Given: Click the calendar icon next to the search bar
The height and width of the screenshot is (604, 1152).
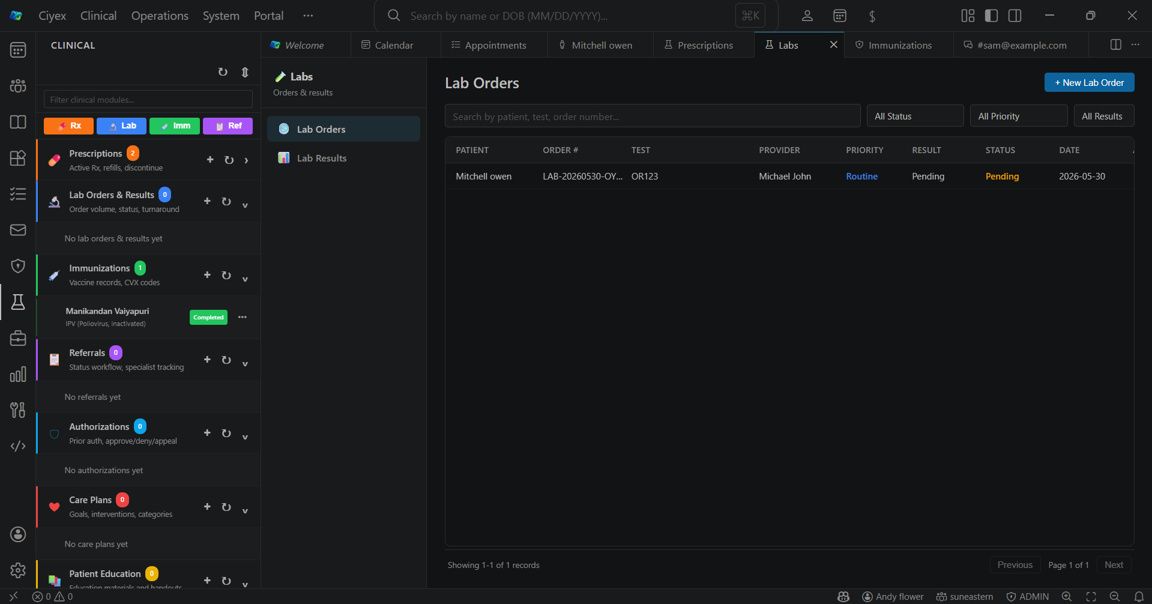Looking at the screenshot, I should tap(840, 16).
